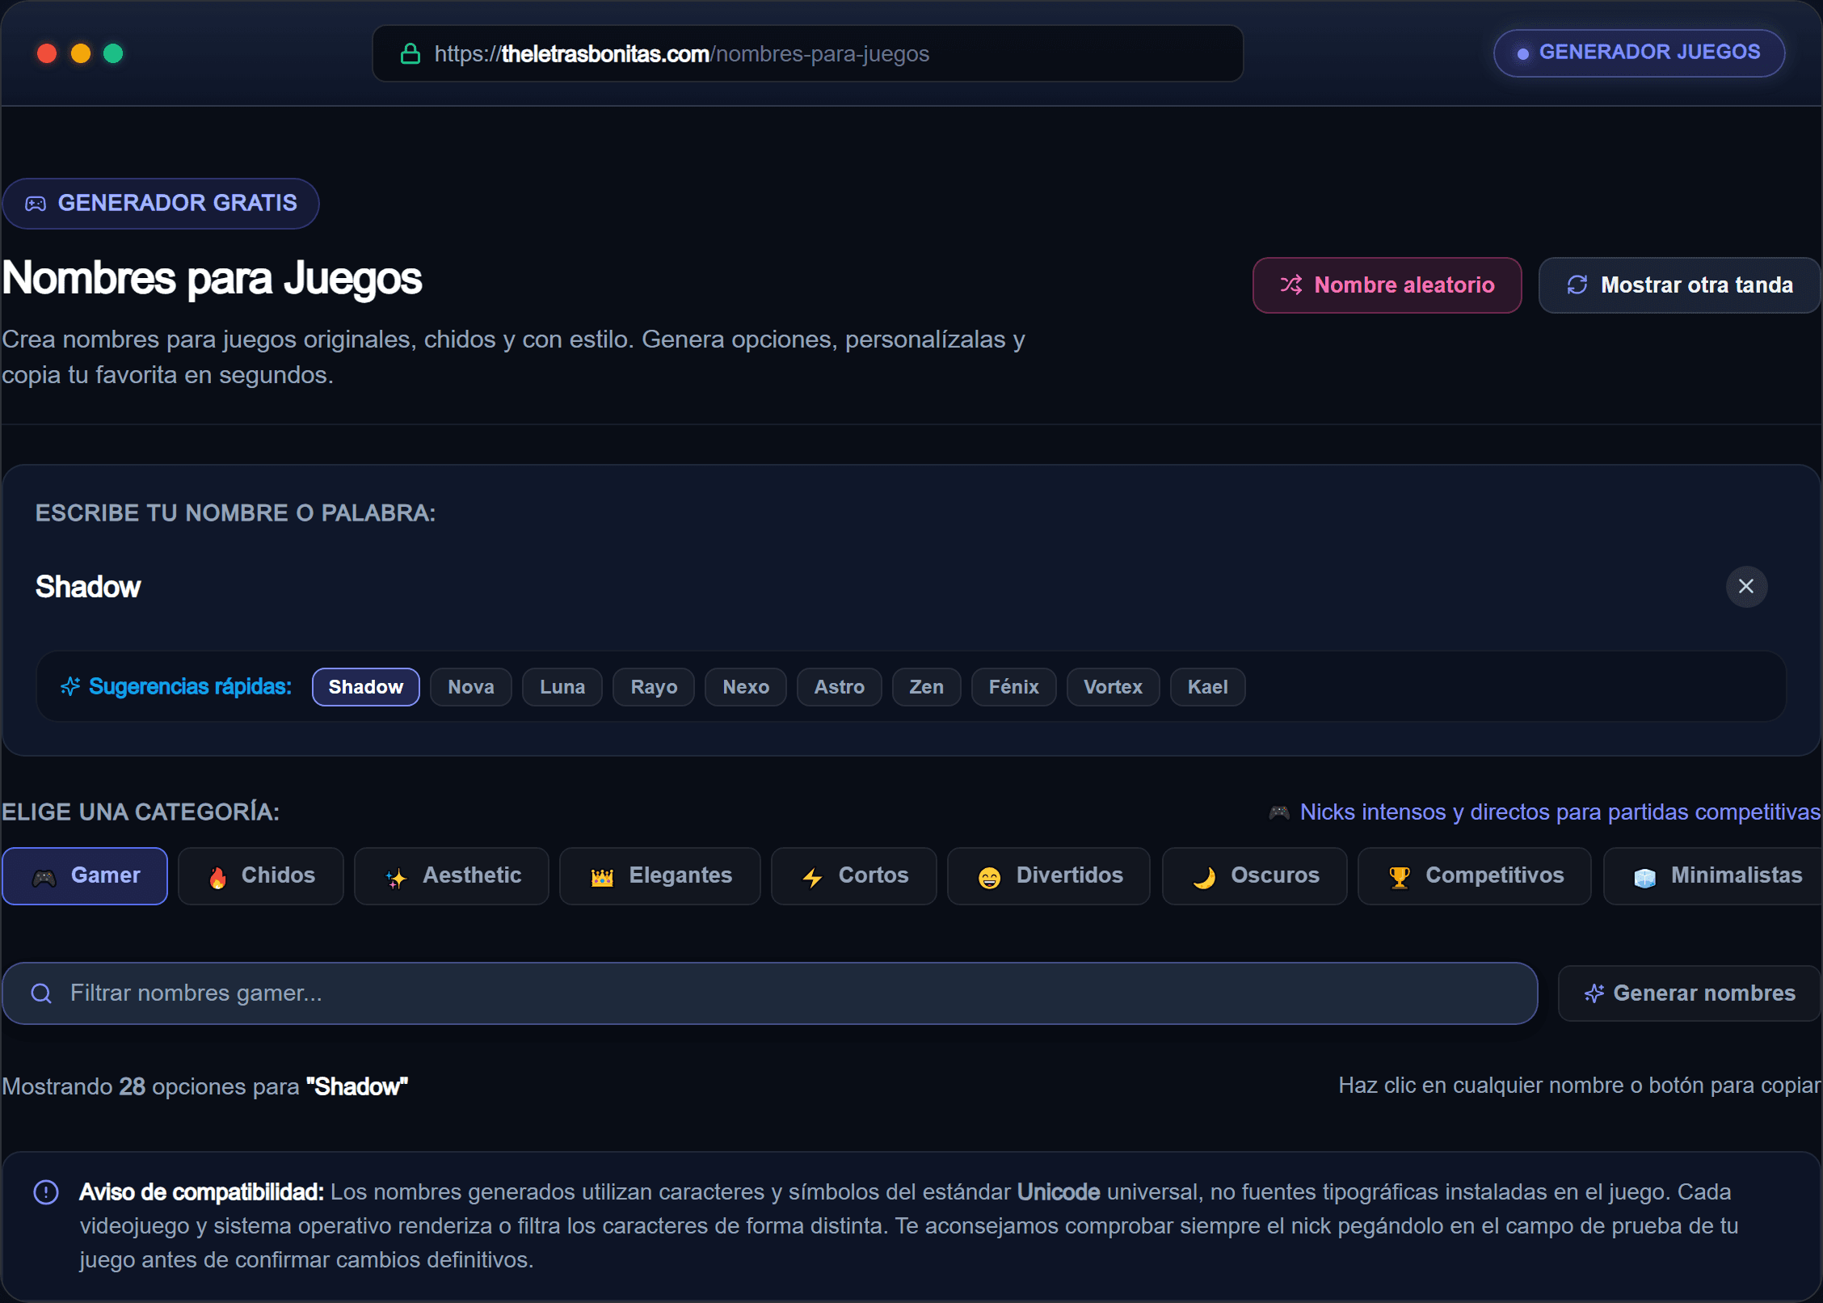This screenshot has width=1823, height=1303.
Task: Select the Nexo suggestion chip
Action: tap(746, 687)
